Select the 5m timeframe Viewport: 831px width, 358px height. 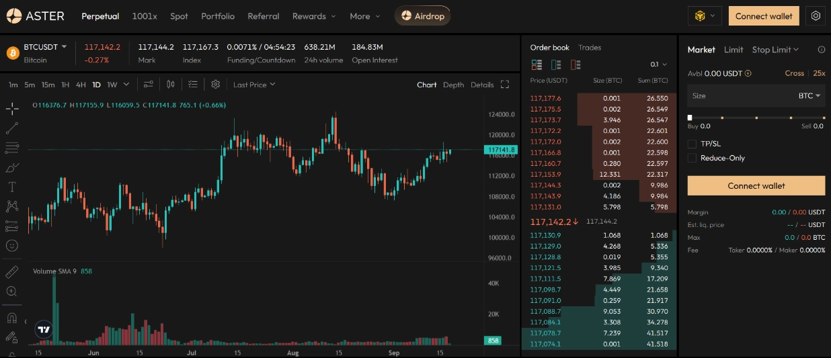(x=30, y=85)
